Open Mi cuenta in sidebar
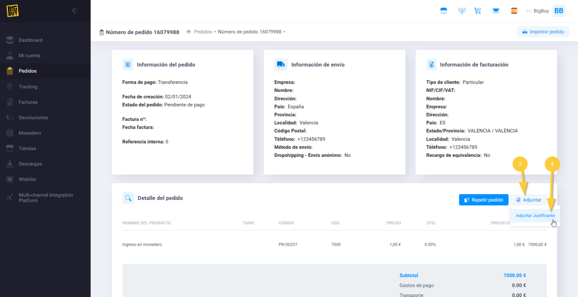 [x=29, y=56]
